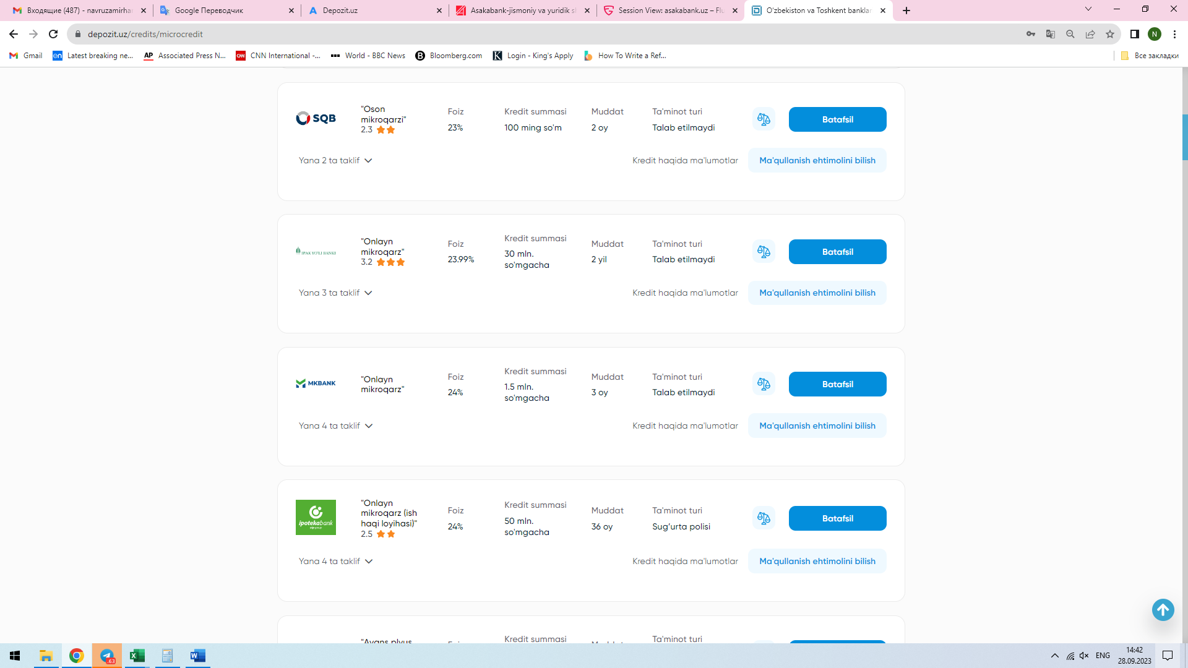
Task: Click the compare scales icon for Ipak Yo'li Bank loan
Action: pyautogui.click(x=764, y=252)
